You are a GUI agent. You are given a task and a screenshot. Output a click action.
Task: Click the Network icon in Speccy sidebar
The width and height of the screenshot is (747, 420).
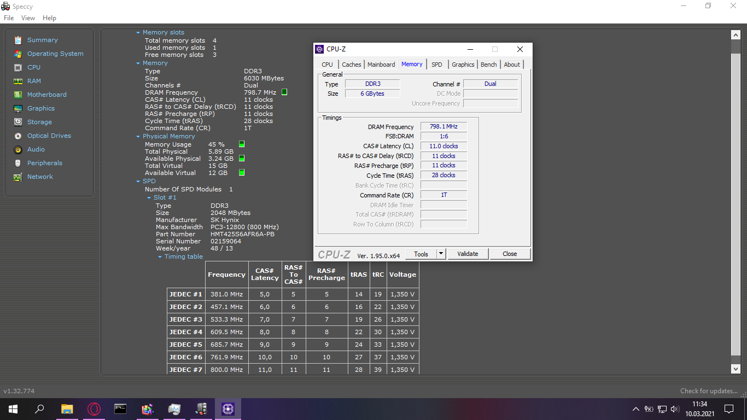(18, 177)
